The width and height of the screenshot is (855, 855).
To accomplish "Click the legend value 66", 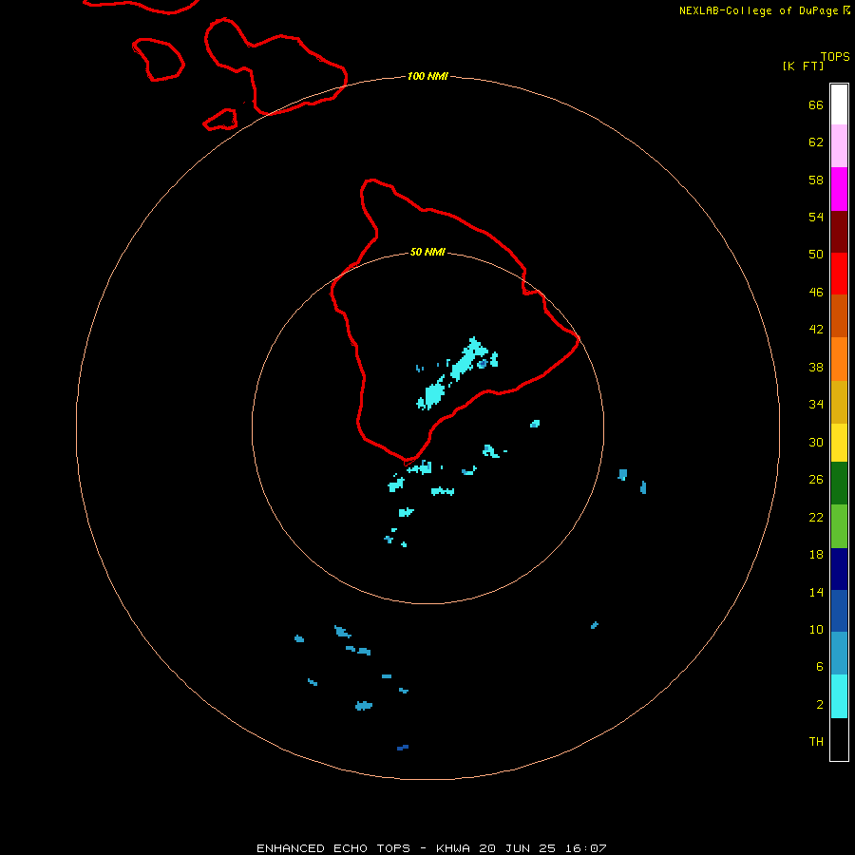I will pos(816,104).
